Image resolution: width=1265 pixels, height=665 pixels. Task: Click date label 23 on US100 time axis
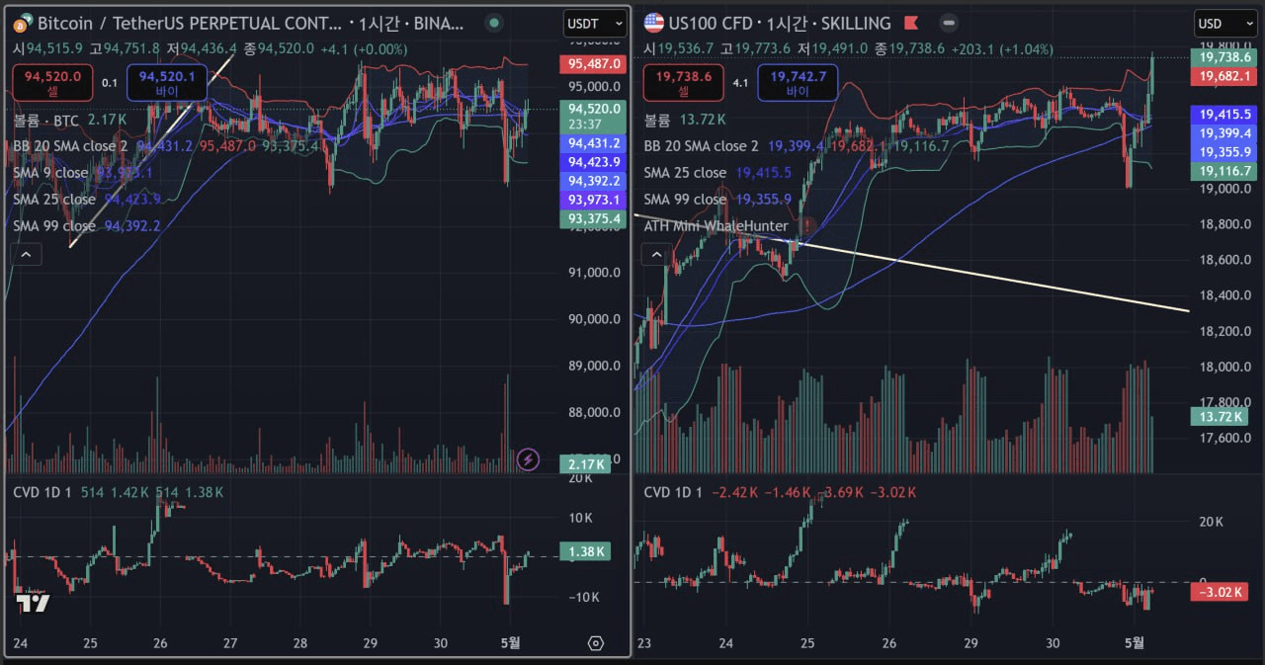coord(645,642)
